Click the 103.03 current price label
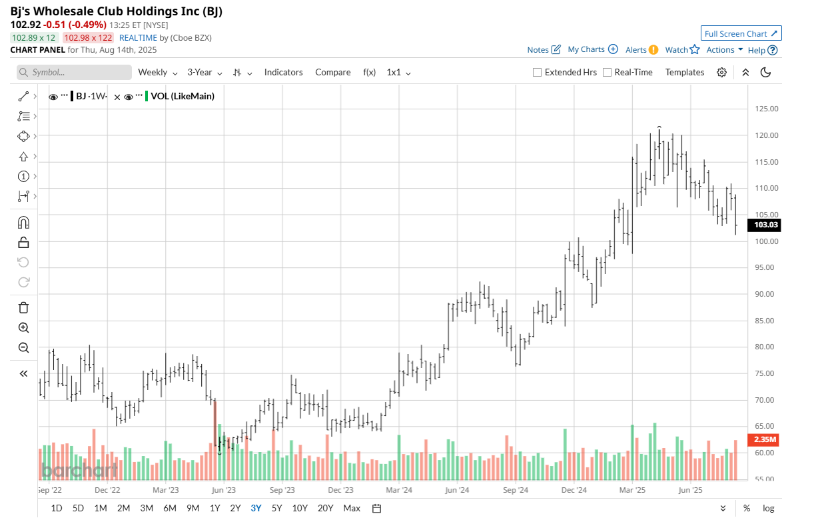Image resolution: width=814 pixels, height=528 pixels. coord(765,225)
